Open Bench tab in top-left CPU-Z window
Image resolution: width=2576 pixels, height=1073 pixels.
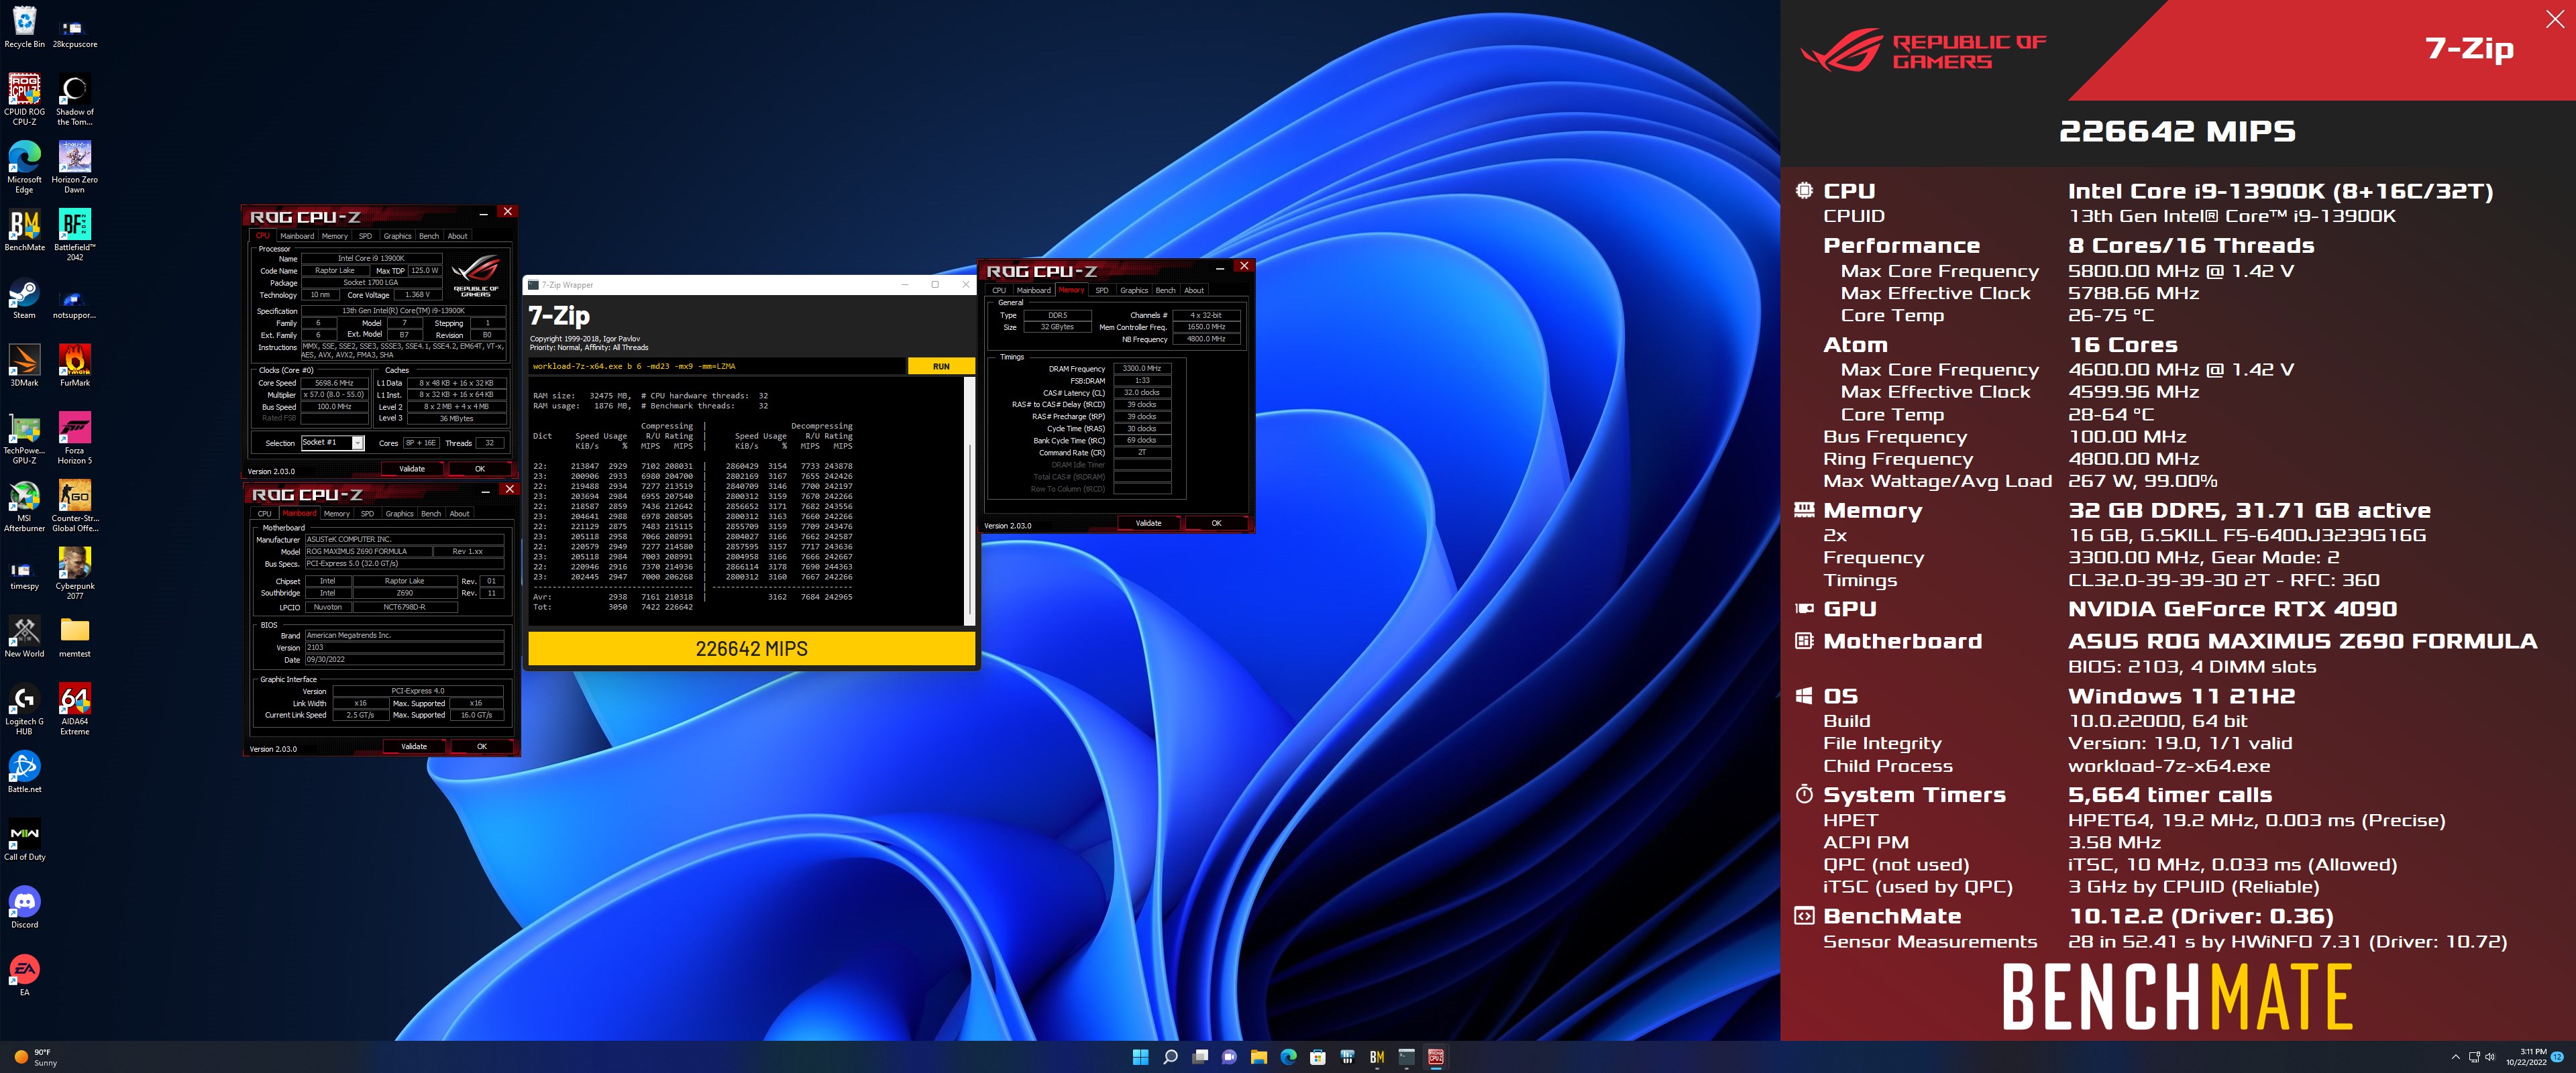(428, 236)
